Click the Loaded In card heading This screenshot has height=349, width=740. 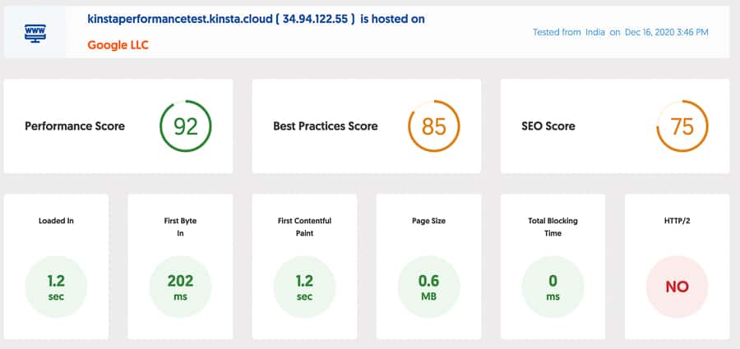pos(56,221)
